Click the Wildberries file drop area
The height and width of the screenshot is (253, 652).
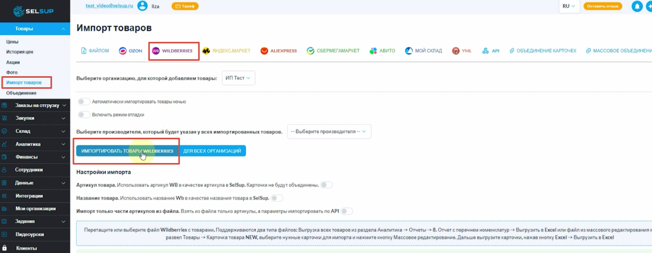coord(364,234)
